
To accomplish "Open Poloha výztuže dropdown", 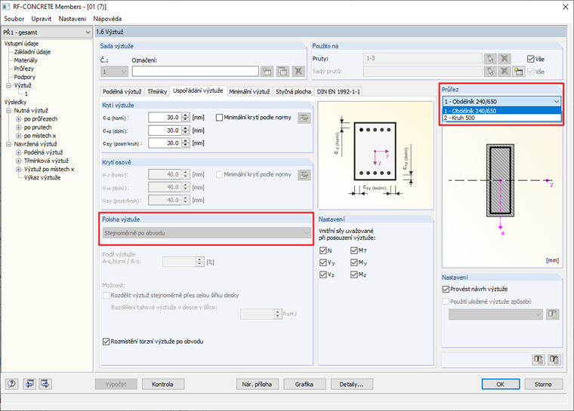I will tap(206, 233).
